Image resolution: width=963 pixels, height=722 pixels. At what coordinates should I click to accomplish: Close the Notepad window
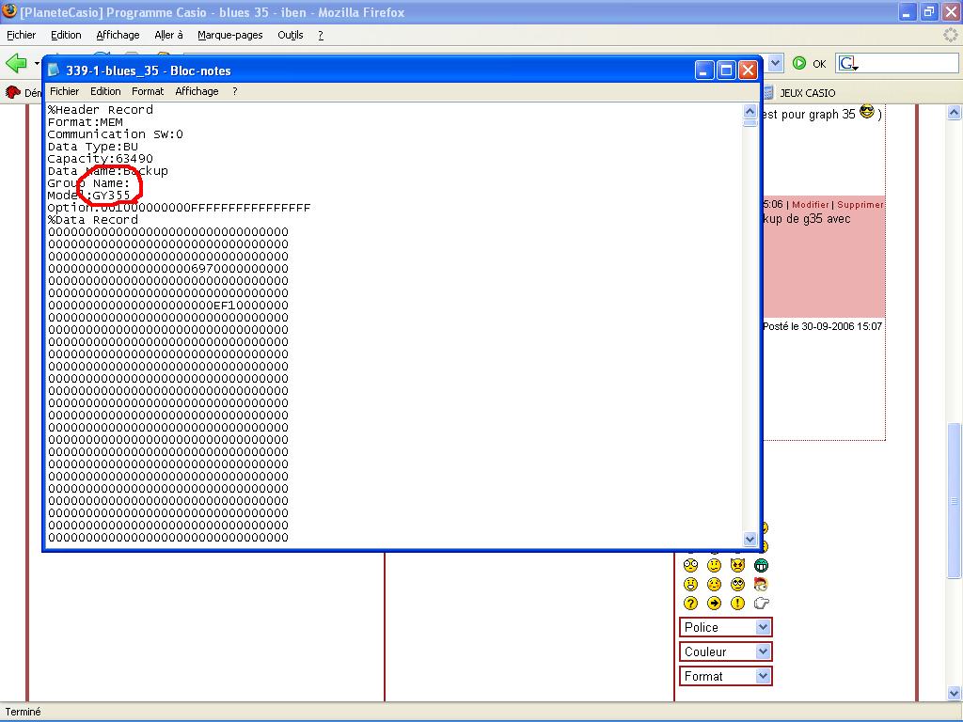click(x=748, y=71)
